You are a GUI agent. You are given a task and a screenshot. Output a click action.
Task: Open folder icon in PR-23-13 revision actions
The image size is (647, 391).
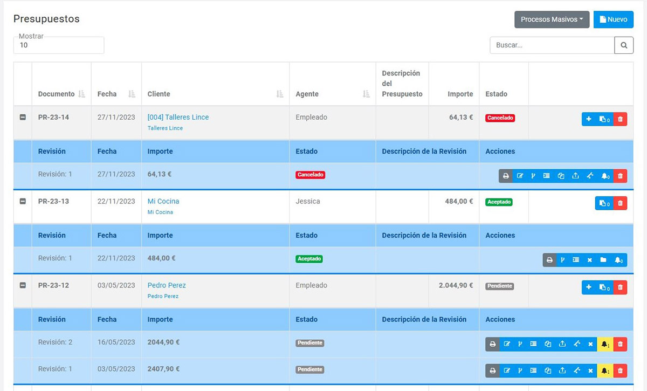click(x=603, y=260)
